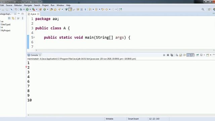Click the Search flashlight toolbar icon
Screen dimensions: 215x121
point(59,9)
